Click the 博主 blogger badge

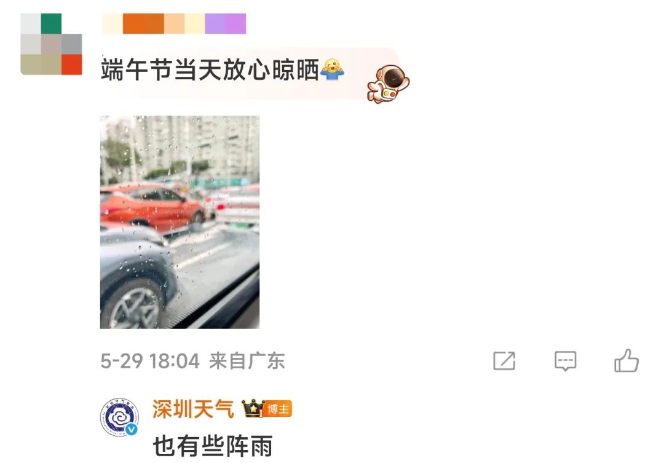pyautogui.click(x=278, y=409)
